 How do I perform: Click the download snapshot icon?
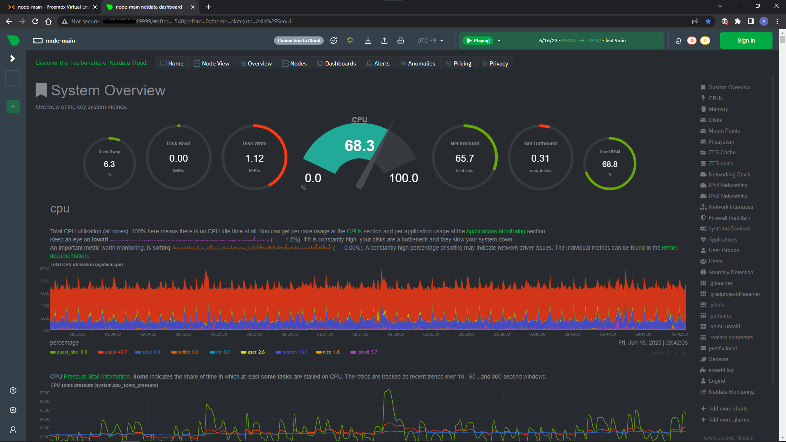pyautogui.click(x=368, y=41)
